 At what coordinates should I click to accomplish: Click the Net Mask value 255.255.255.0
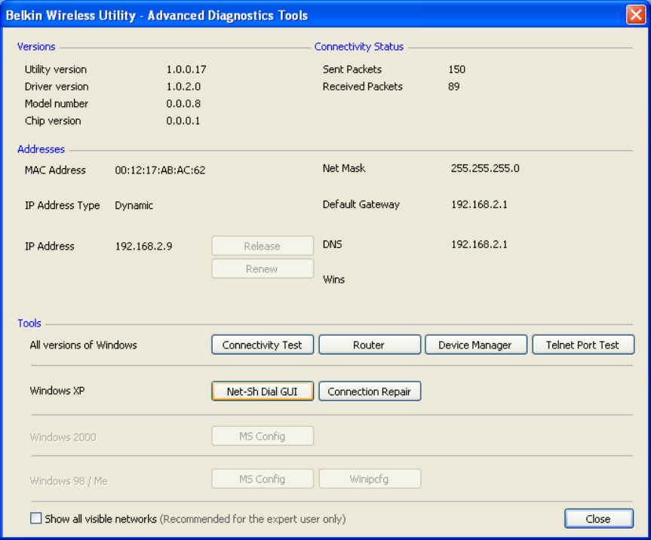[x=485, y=168]
